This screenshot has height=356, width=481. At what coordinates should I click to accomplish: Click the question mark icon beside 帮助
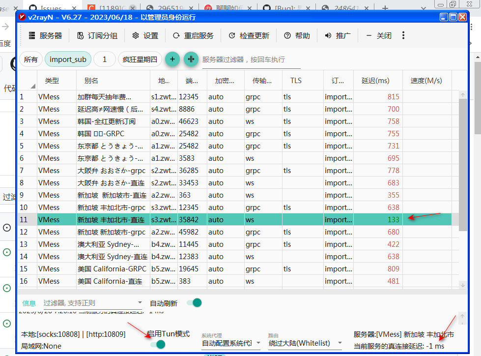point(287,35)
